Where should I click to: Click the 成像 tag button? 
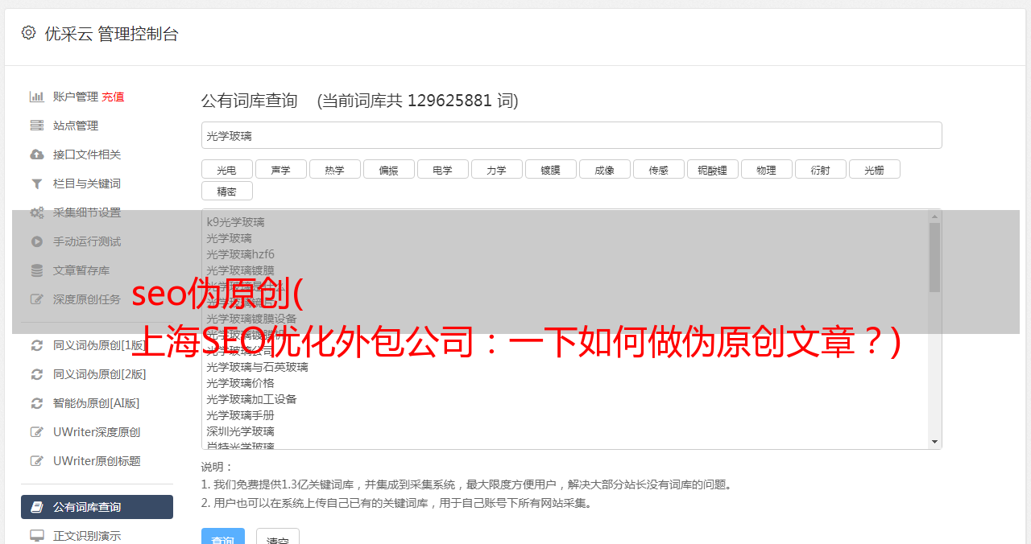pos(604,169)
